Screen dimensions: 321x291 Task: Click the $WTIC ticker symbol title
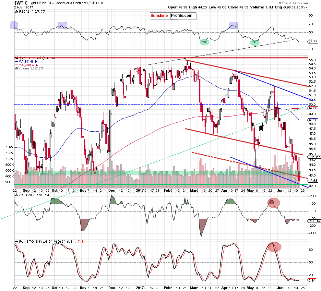pos(21,3)
